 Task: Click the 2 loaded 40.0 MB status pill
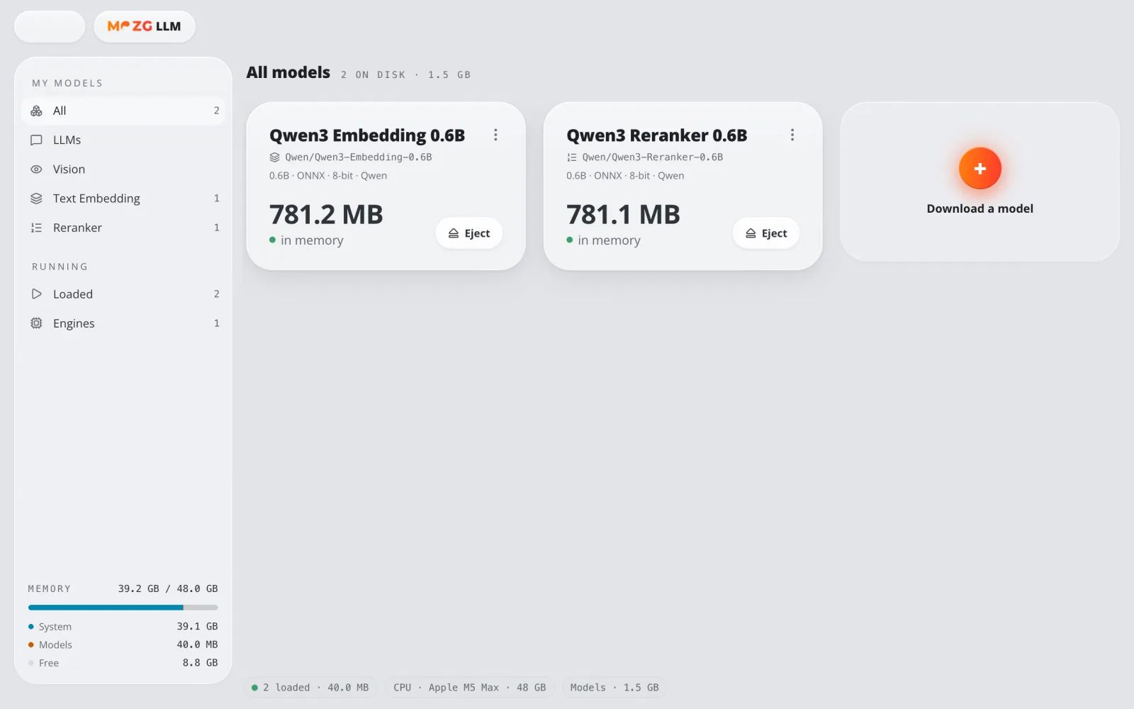tap(310, 688)
